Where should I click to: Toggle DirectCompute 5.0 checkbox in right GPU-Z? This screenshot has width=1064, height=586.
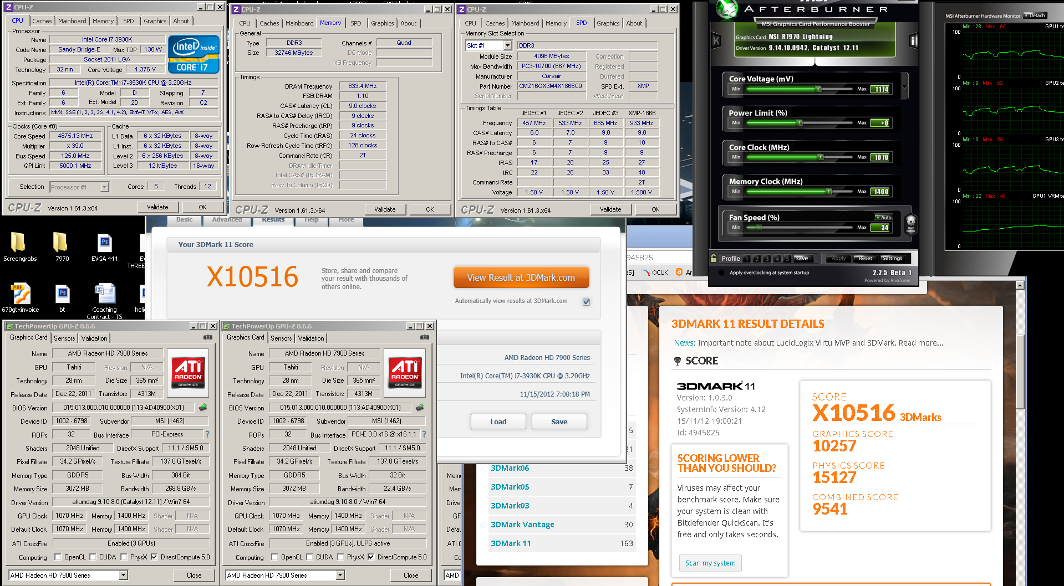click(x=371, y=557)
